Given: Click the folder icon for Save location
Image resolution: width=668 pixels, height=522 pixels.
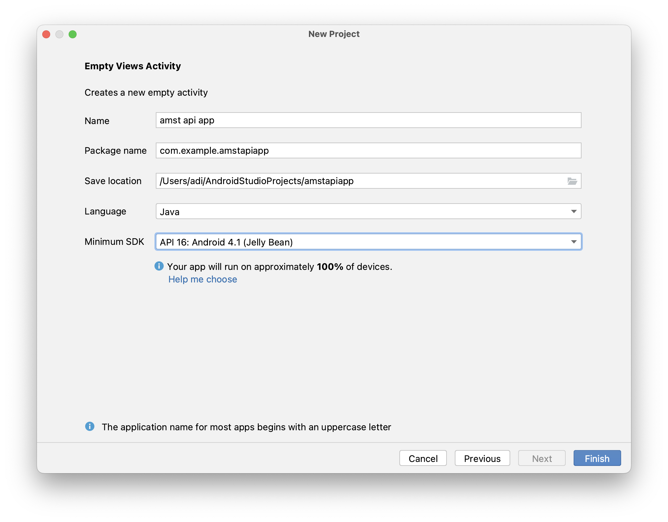Looking at the screenshot, I should tap(572, 180).
